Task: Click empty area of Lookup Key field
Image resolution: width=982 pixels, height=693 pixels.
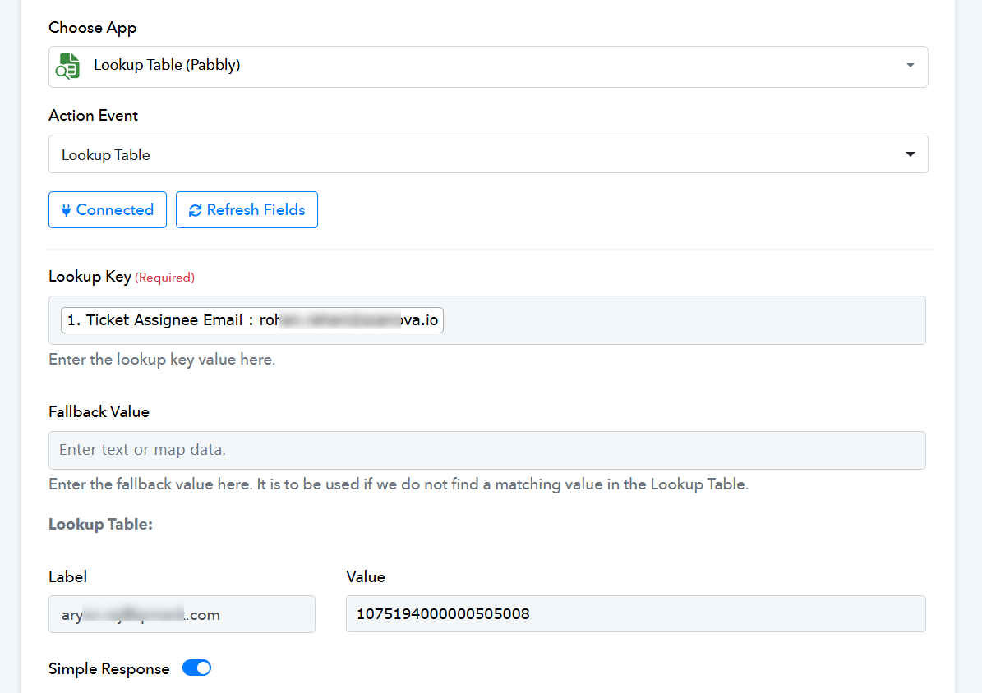Action: coord(682,320)
